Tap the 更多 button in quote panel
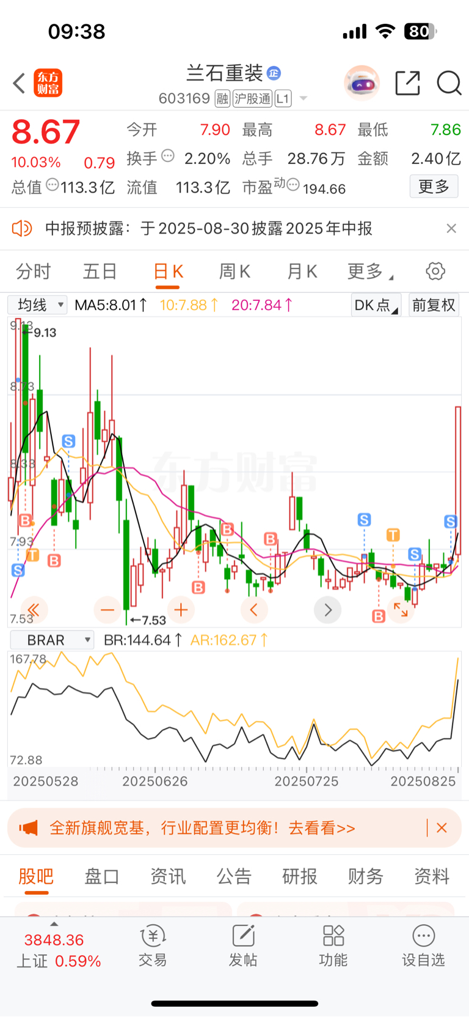 [434, 187]
